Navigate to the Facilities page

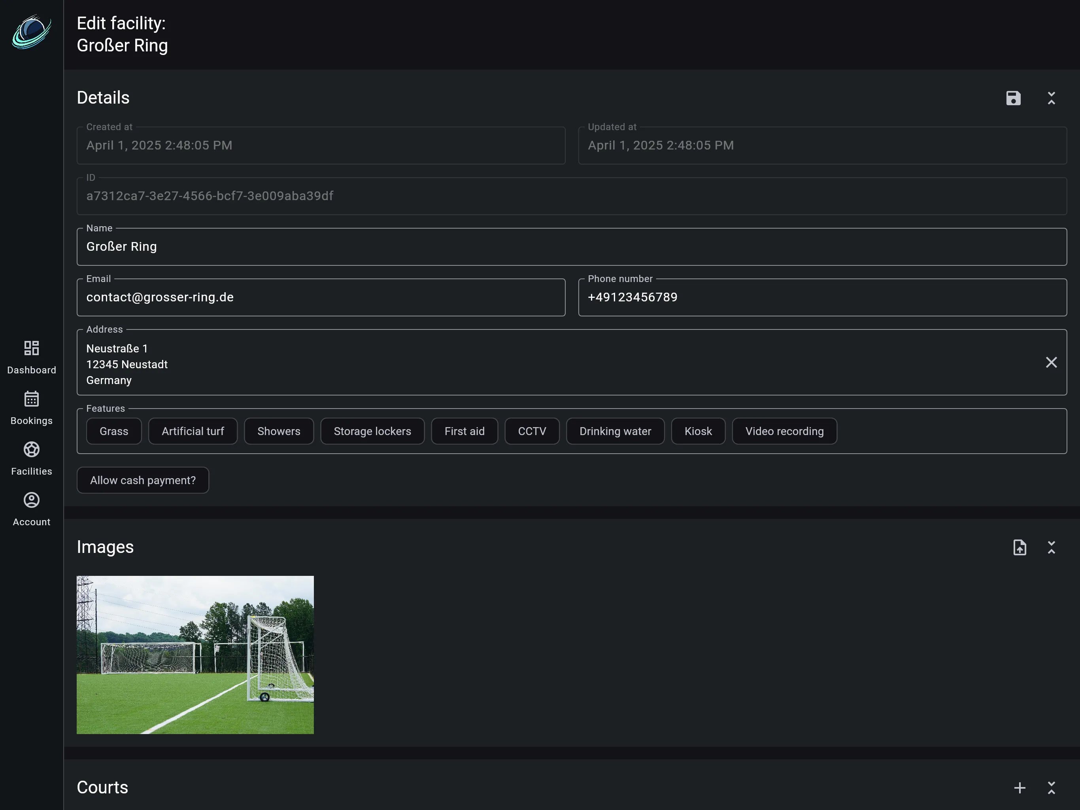pyautogui.click(x=31, y=459)
